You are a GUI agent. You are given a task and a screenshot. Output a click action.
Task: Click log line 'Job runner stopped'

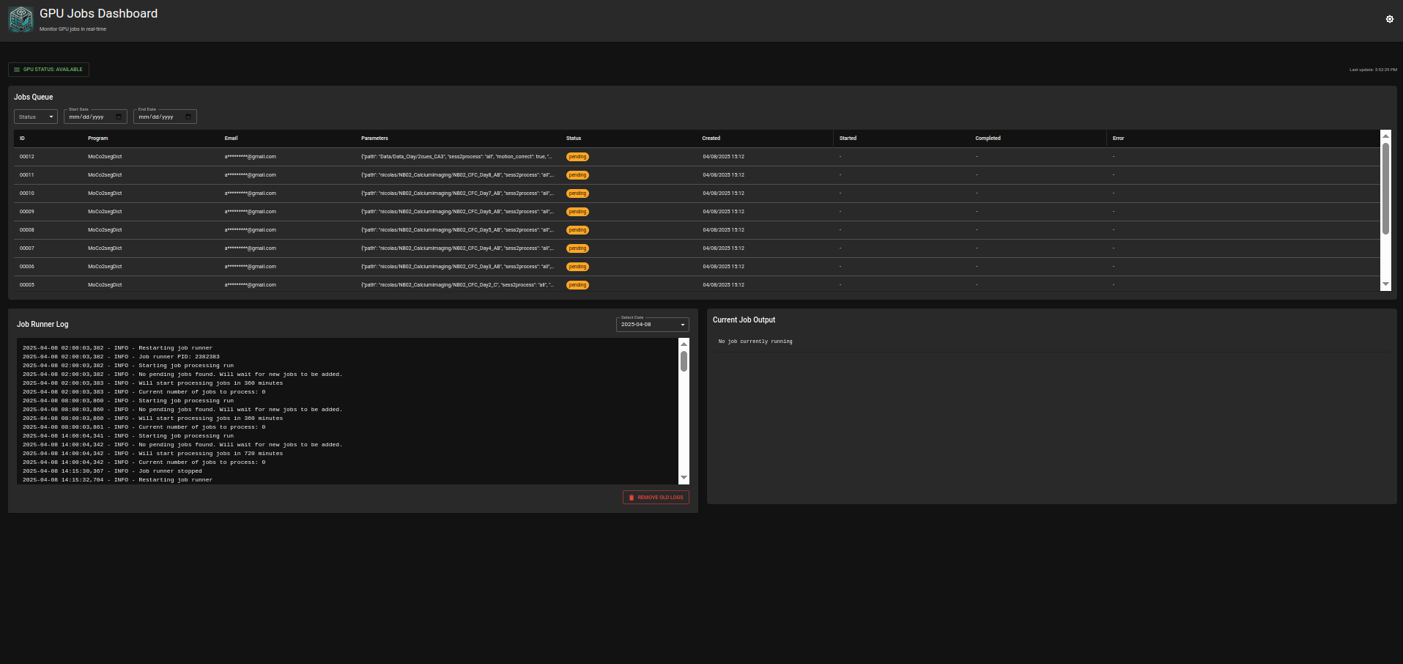click(112, 471)
